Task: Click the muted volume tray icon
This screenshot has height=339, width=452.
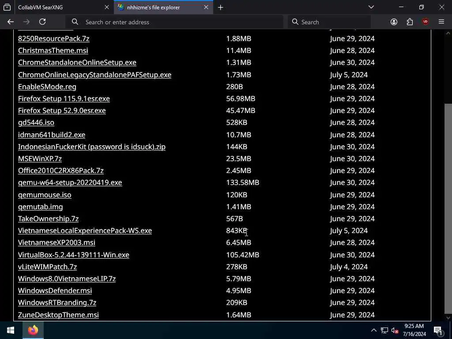Action: pos(395,330)
